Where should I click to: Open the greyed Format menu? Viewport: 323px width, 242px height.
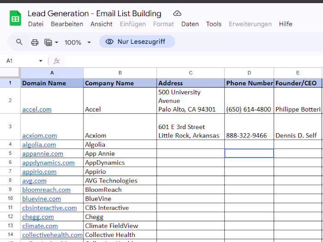pyautogui.click(x=163, y=24)
